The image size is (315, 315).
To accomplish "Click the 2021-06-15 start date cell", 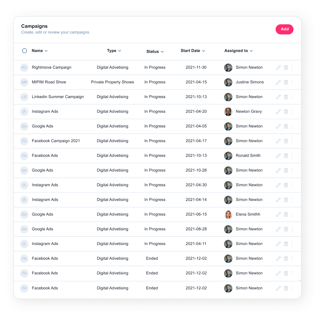I will point(196,214).
